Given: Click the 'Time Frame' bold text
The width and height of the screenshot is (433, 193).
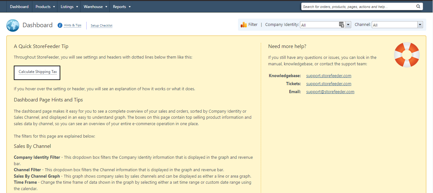Looking at the screenshot, I should coord(25,182).
